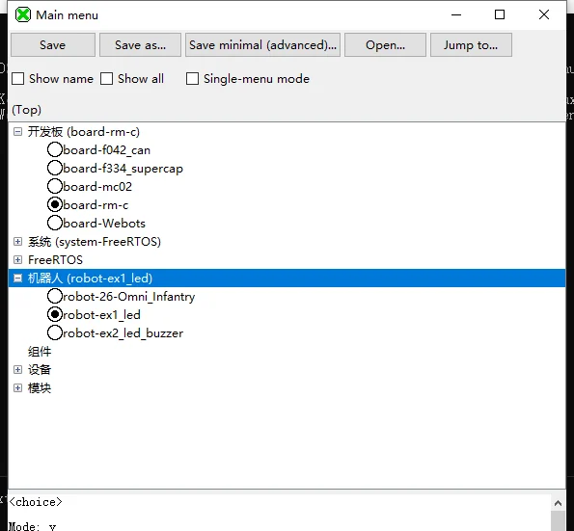
Task: Select robot-26-Omni_Infantry radio option
Action: pos(55,296)
